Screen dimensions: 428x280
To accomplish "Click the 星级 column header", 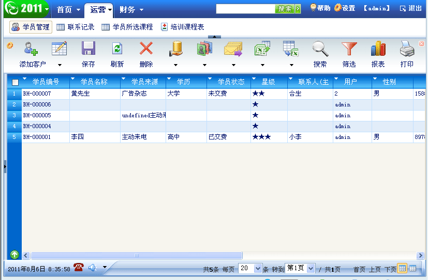I will (269, 82).
